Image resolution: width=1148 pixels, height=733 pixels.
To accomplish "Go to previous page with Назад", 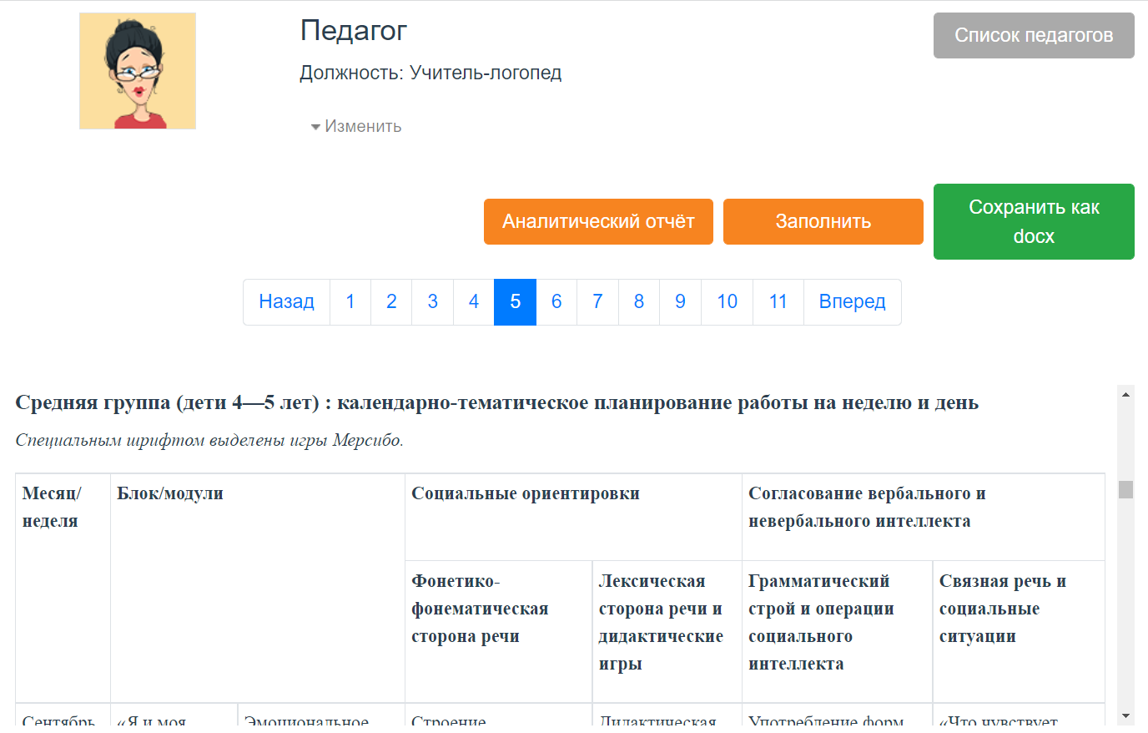I will 286,301.
